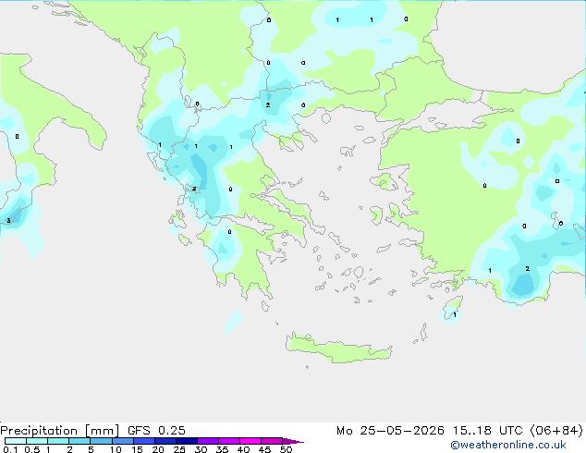The image size is (586, 453).
Task: Pick the legend swatch between 25 and 30
Action: click(x=187, y=441)
